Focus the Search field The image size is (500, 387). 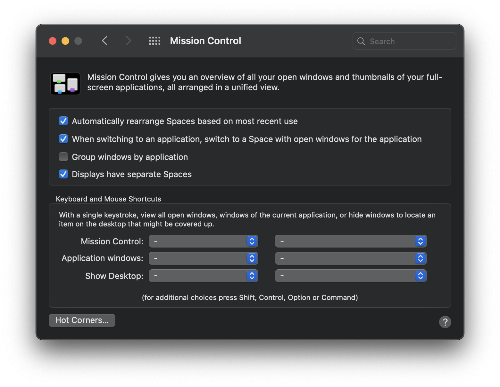coord(404,41)
